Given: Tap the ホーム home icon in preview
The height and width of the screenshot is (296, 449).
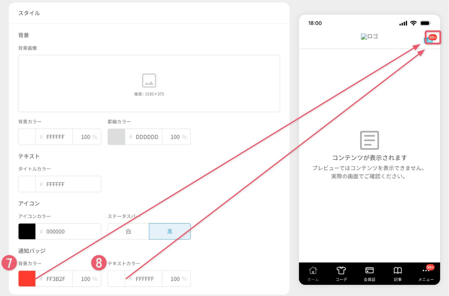Looking at the screenshot, I should click(313, 270).
